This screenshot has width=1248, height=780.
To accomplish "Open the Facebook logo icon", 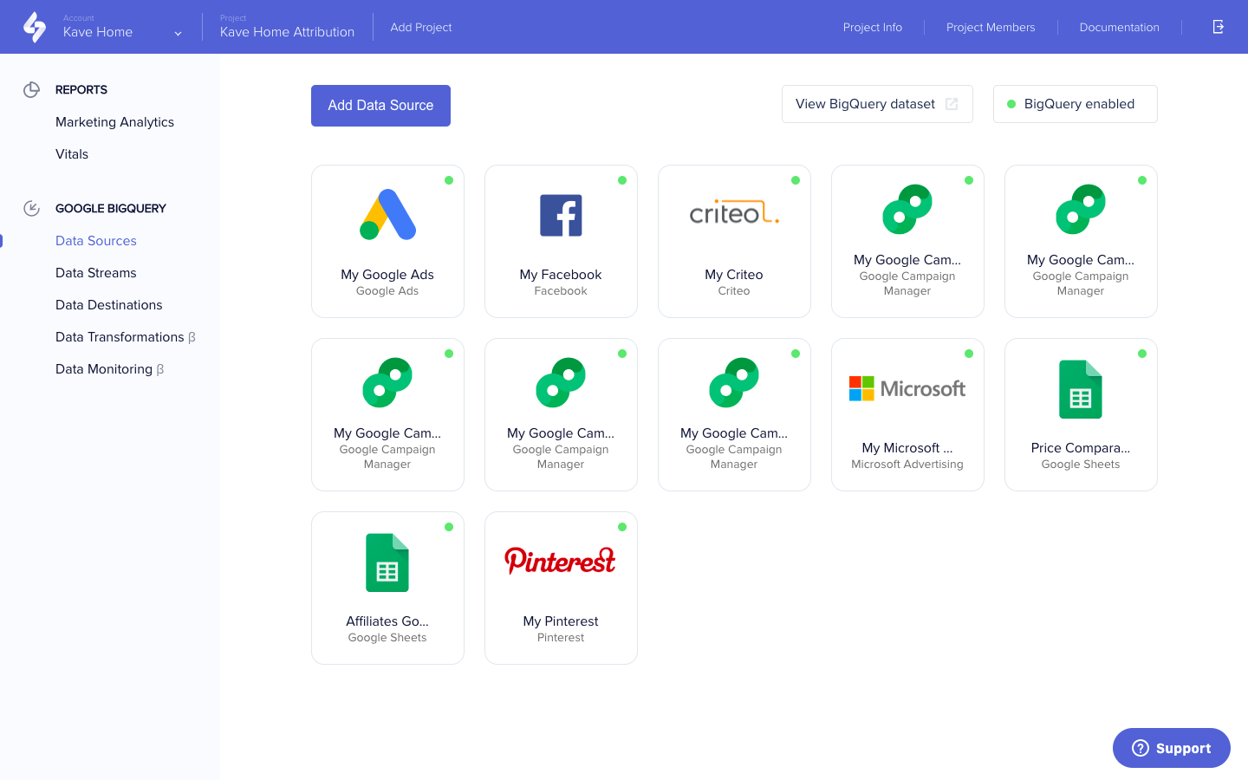I will coord(561,215).
